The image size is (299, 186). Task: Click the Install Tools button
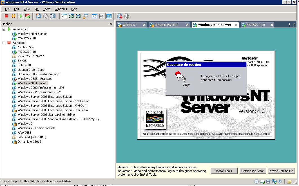coord(224,171)
